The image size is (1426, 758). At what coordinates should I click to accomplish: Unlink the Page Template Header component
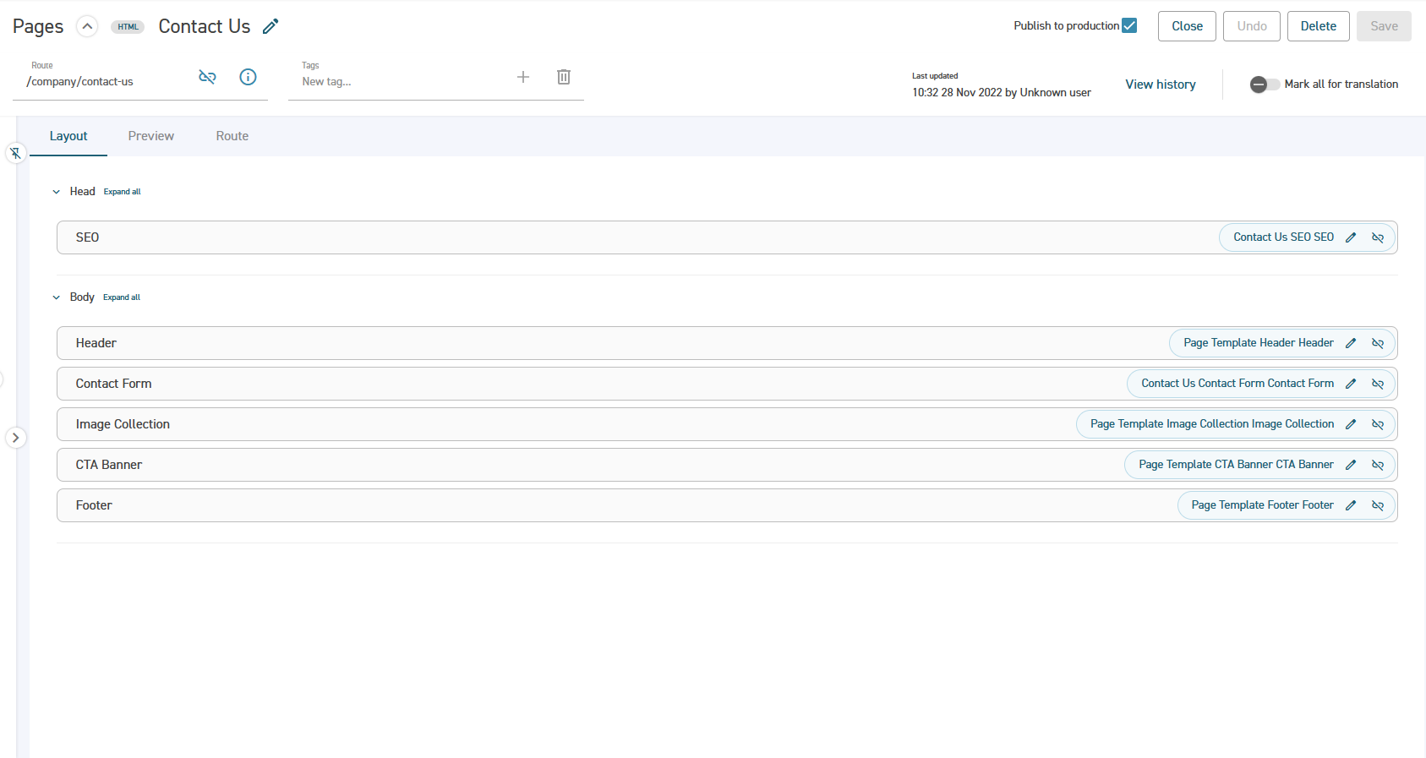tap(1378, 343)
